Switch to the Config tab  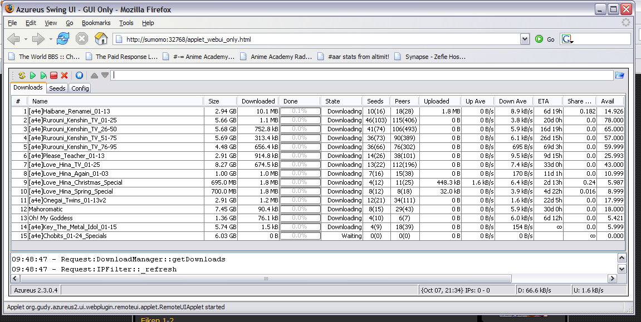[x=80, y=88]
